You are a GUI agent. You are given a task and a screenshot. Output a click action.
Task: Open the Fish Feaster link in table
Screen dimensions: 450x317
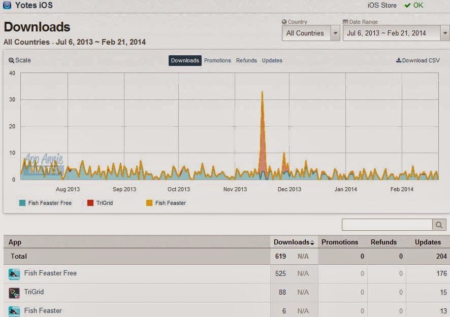click(43, 311)
